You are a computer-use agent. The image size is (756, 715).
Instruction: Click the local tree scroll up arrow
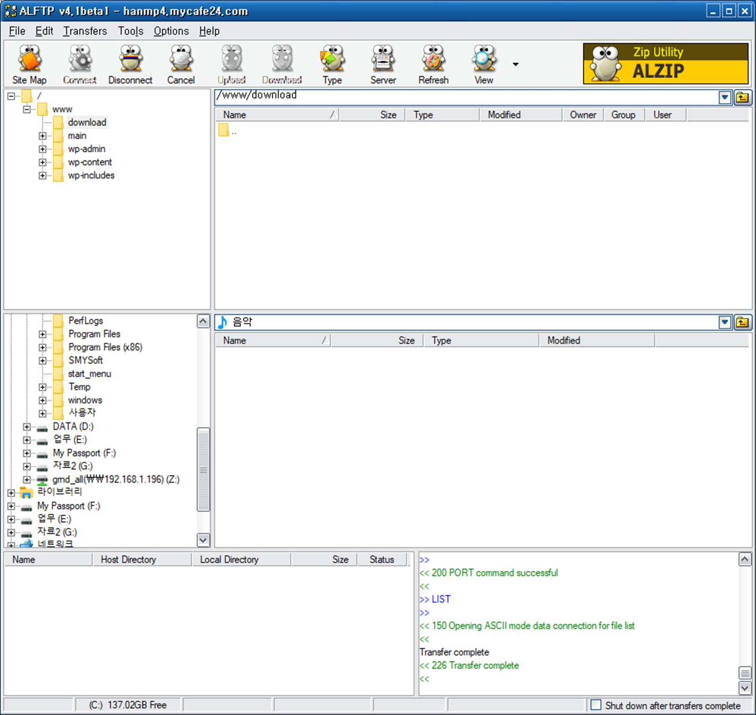coord(203,321)
